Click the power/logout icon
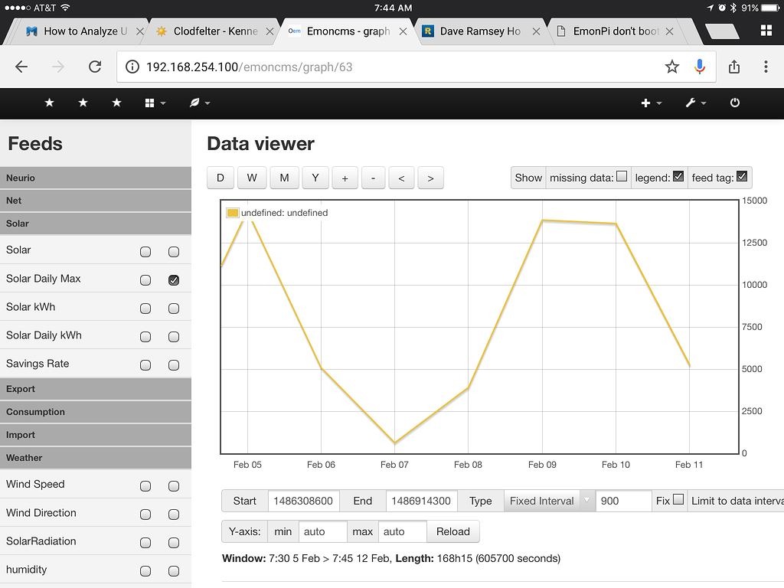The width and height of the screenshot is (784, 588). point(733,103)
